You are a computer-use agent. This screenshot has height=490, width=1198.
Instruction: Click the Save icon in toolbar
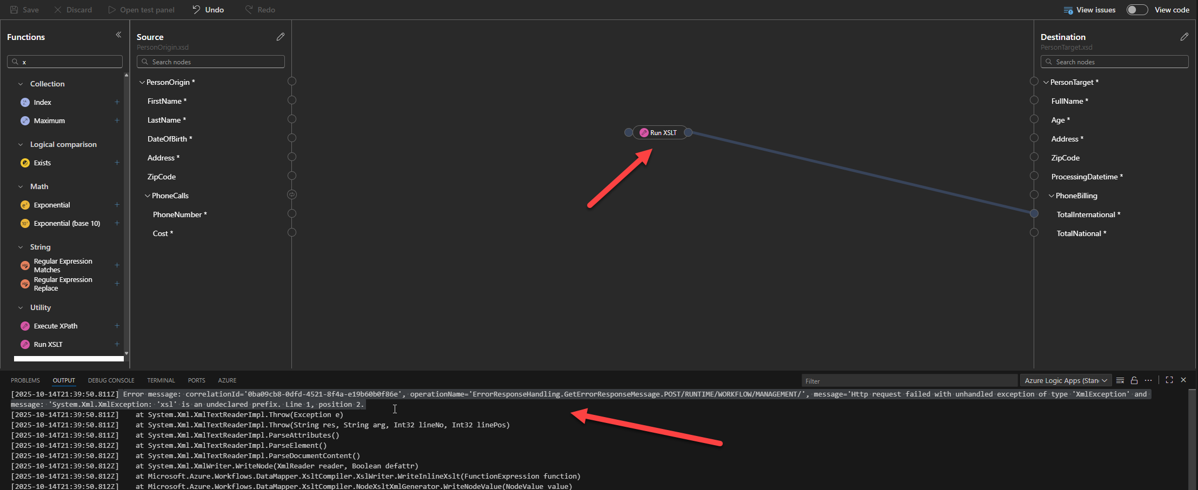click(15, 10)
